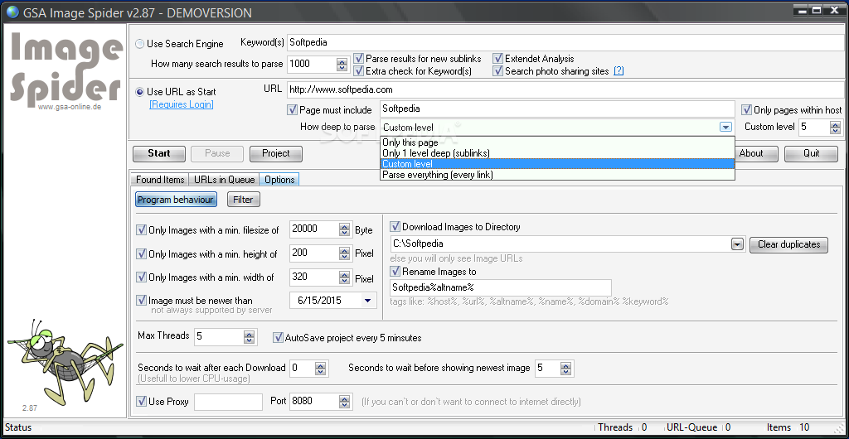Adjust min. height spinner
The height and width of the screenshot is (439, 849).
(x=344, y=253)
